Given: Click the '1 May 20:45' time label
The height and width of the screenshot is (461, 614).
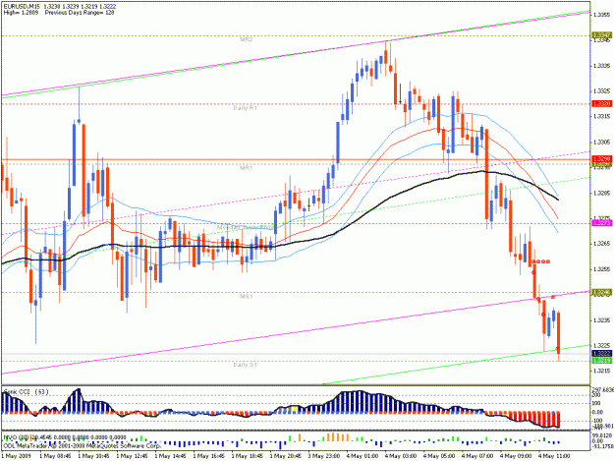Looking at the screenshot, I should [286, 456].
